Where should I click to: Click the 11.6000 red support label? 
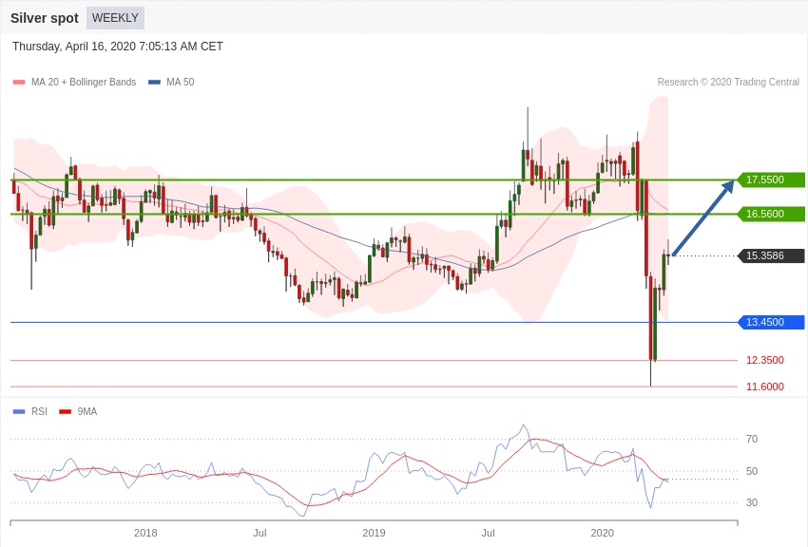pyautogui.click(x=764, y=387)
